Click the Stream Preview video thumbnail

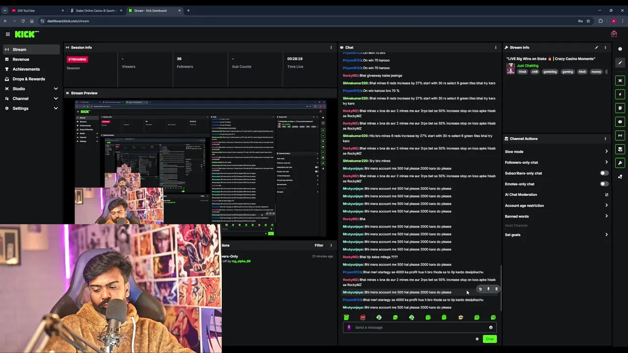[200, 169]
